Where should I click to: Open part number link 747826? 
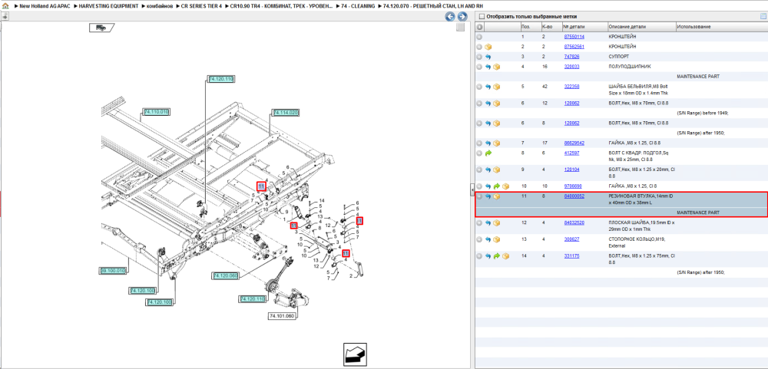(x=572, y=57)
